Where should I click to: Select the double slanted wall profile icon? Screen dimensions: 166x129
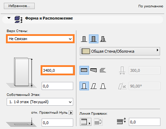(x=103, y=86)
